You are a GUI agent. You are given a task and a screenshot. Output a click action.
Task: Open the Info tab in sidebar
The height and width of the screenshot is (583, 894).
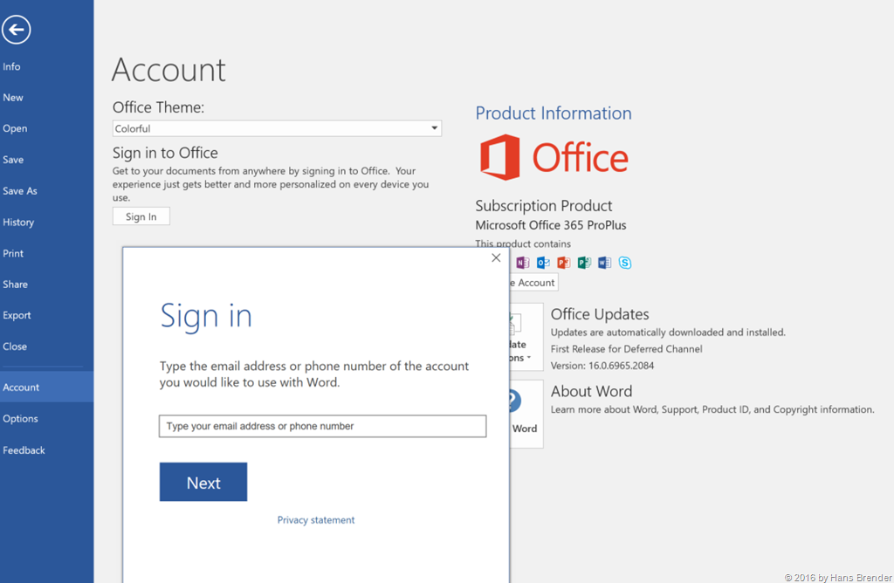(11, 66)
